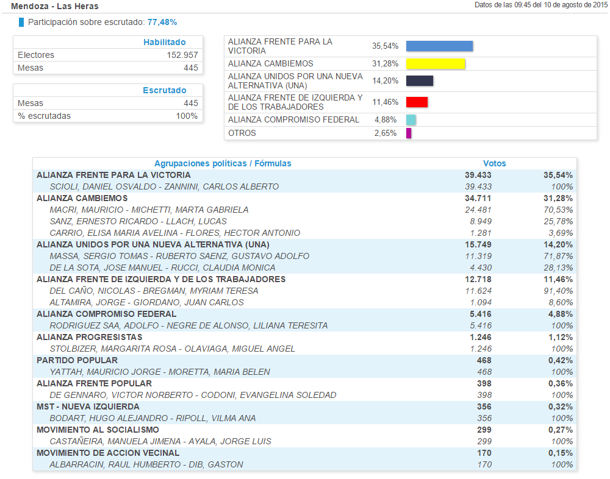The image size is (610, 479).
Task: Click the blue Frente para la Victoria bar
Action: coord(439,46)
